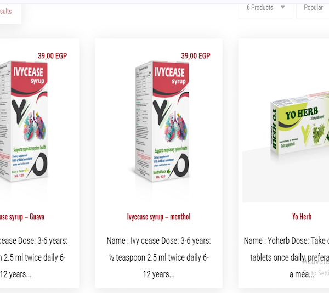Viewport: 329px width, 293px height.
Task: Click the Guava syrup dose description text
Action: pyautogui.click(x=33, y=257)
